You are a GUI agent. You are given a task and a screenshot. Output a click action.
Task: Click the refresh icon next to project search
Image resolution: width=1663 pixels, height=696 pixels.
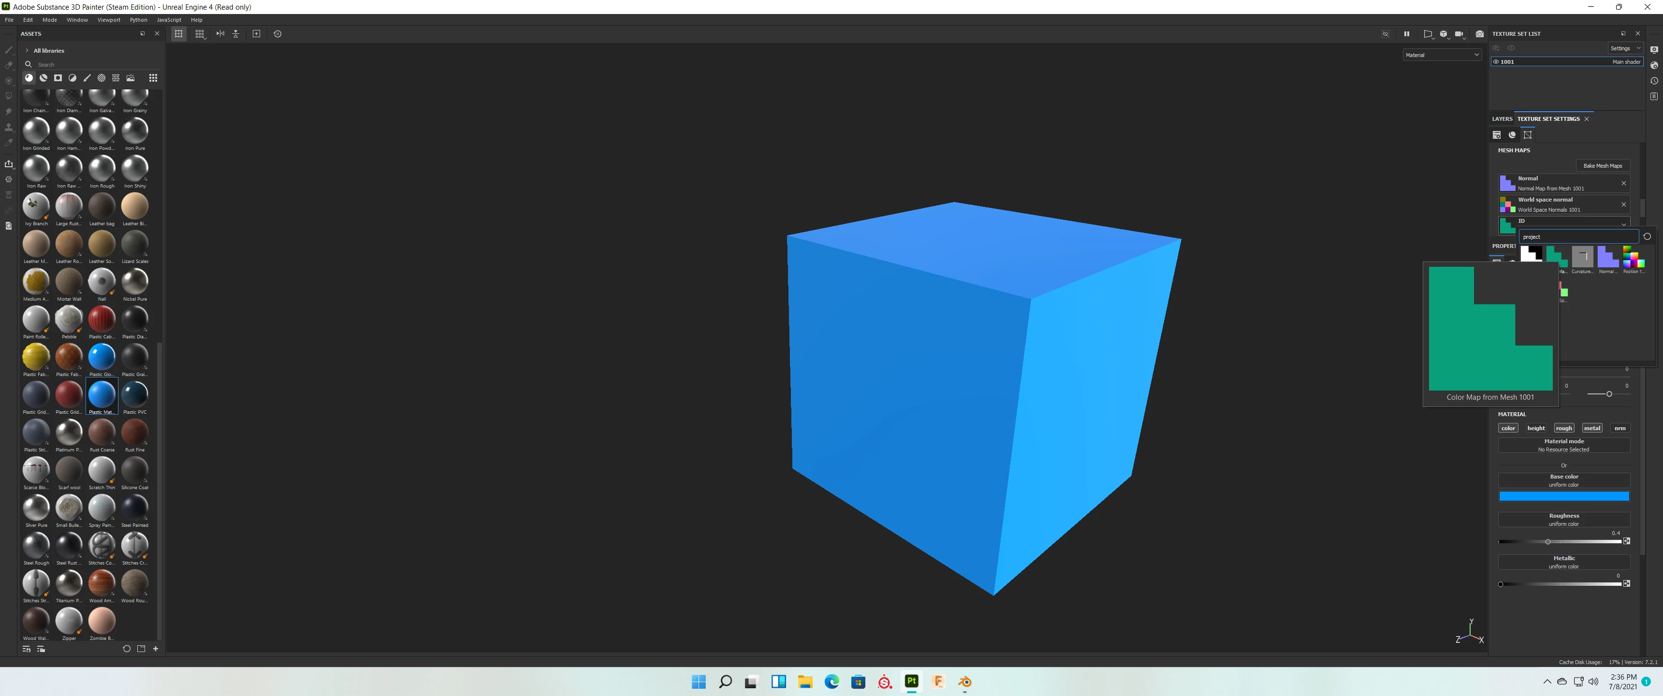pos(1647,236)
